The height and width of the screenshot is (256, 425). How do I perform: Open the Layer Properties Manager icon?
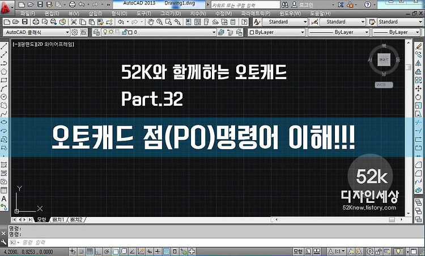pyautogui.click(x=96, y=32)
